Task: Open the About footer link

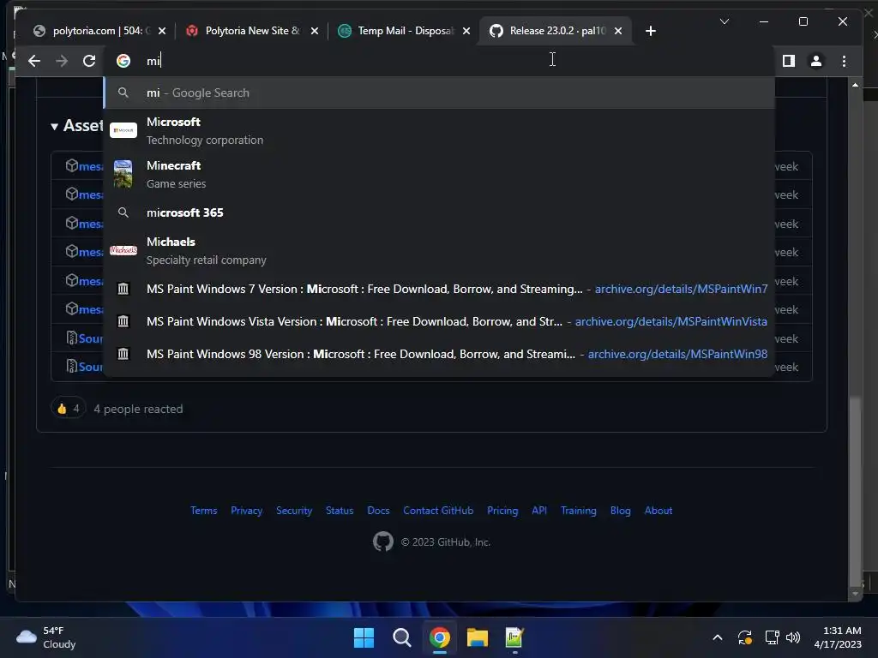Action: 658,511
